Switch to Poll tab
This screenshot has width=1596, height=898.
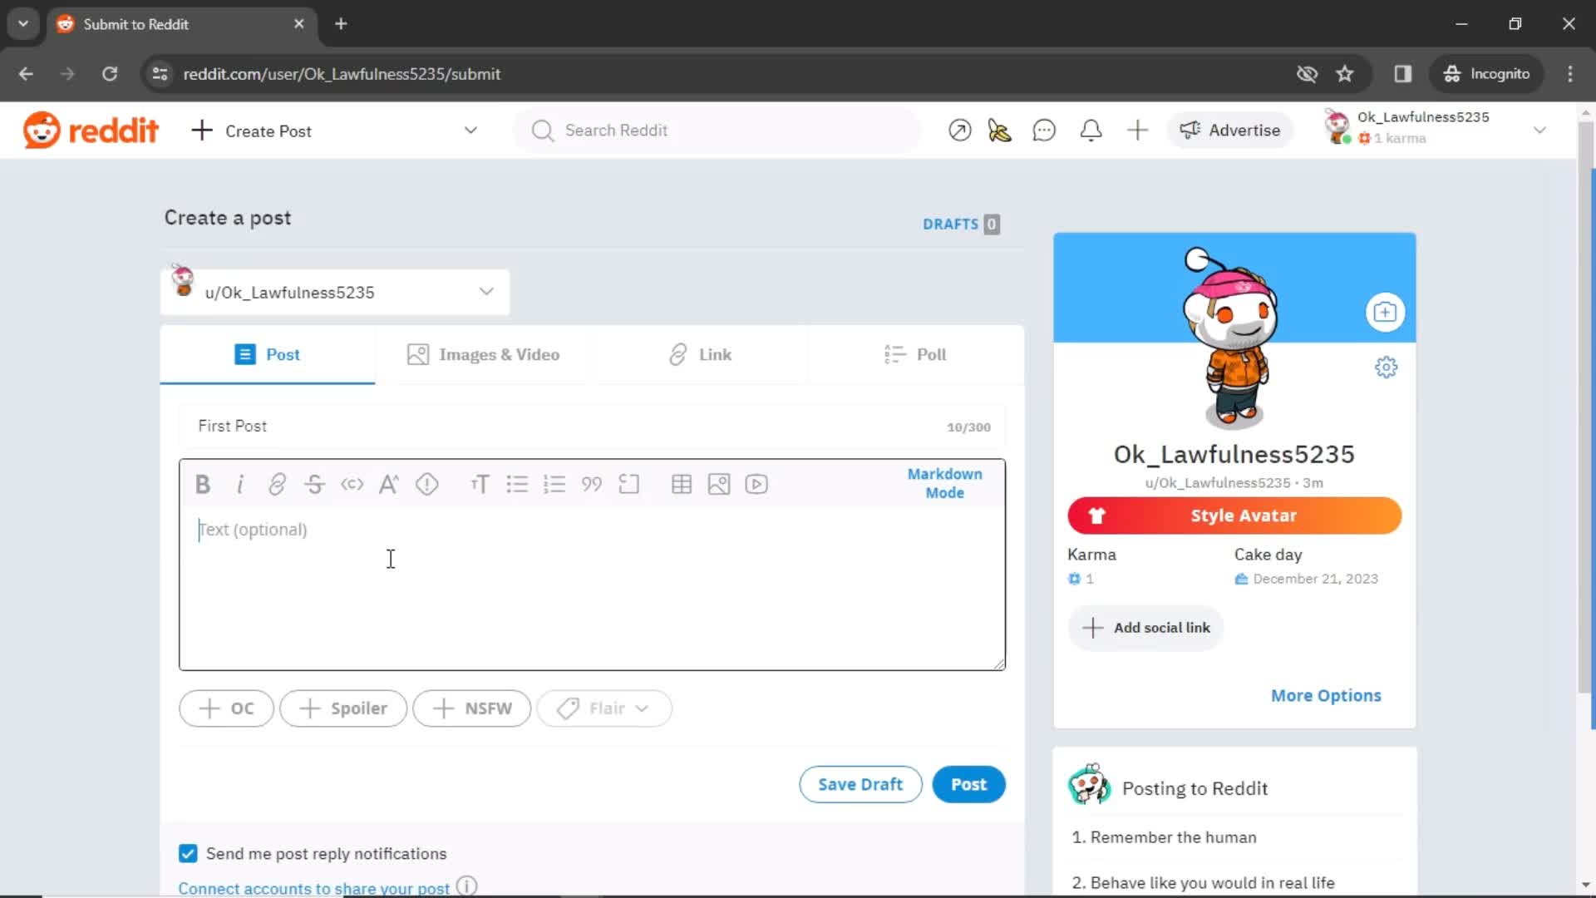click(x=916, y=354)
